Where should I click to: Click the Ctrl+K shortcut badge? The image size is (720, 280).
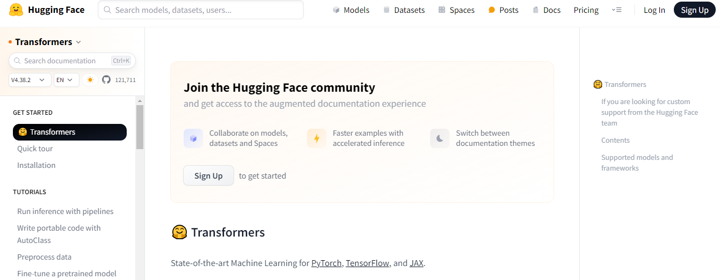point(121,61)
